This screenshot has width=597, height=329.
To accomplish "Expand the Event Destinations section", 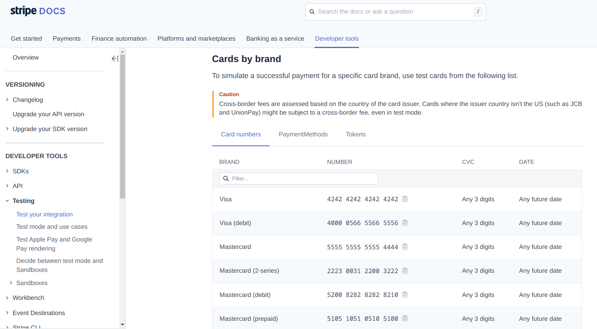I will pyautogui.click(x=7, y=313).
